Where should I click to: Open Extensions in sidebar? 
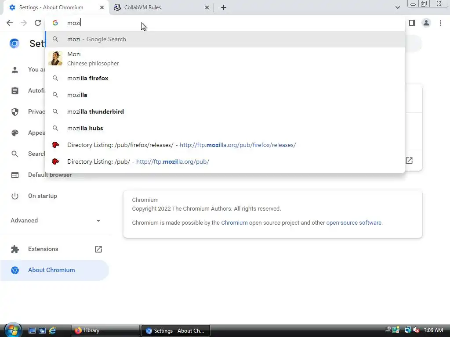tap(54, 249)
